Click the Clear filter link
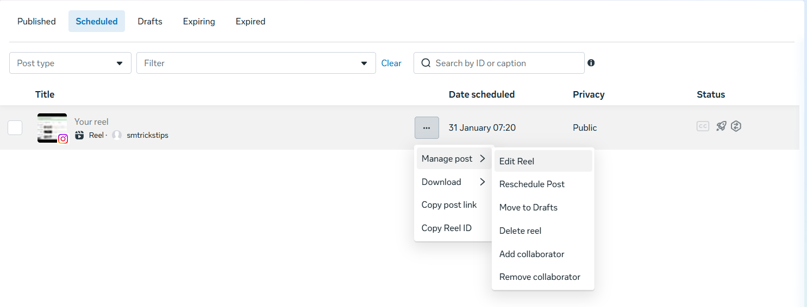The height and width of the screenshot is (307, 807). (391, 63)
